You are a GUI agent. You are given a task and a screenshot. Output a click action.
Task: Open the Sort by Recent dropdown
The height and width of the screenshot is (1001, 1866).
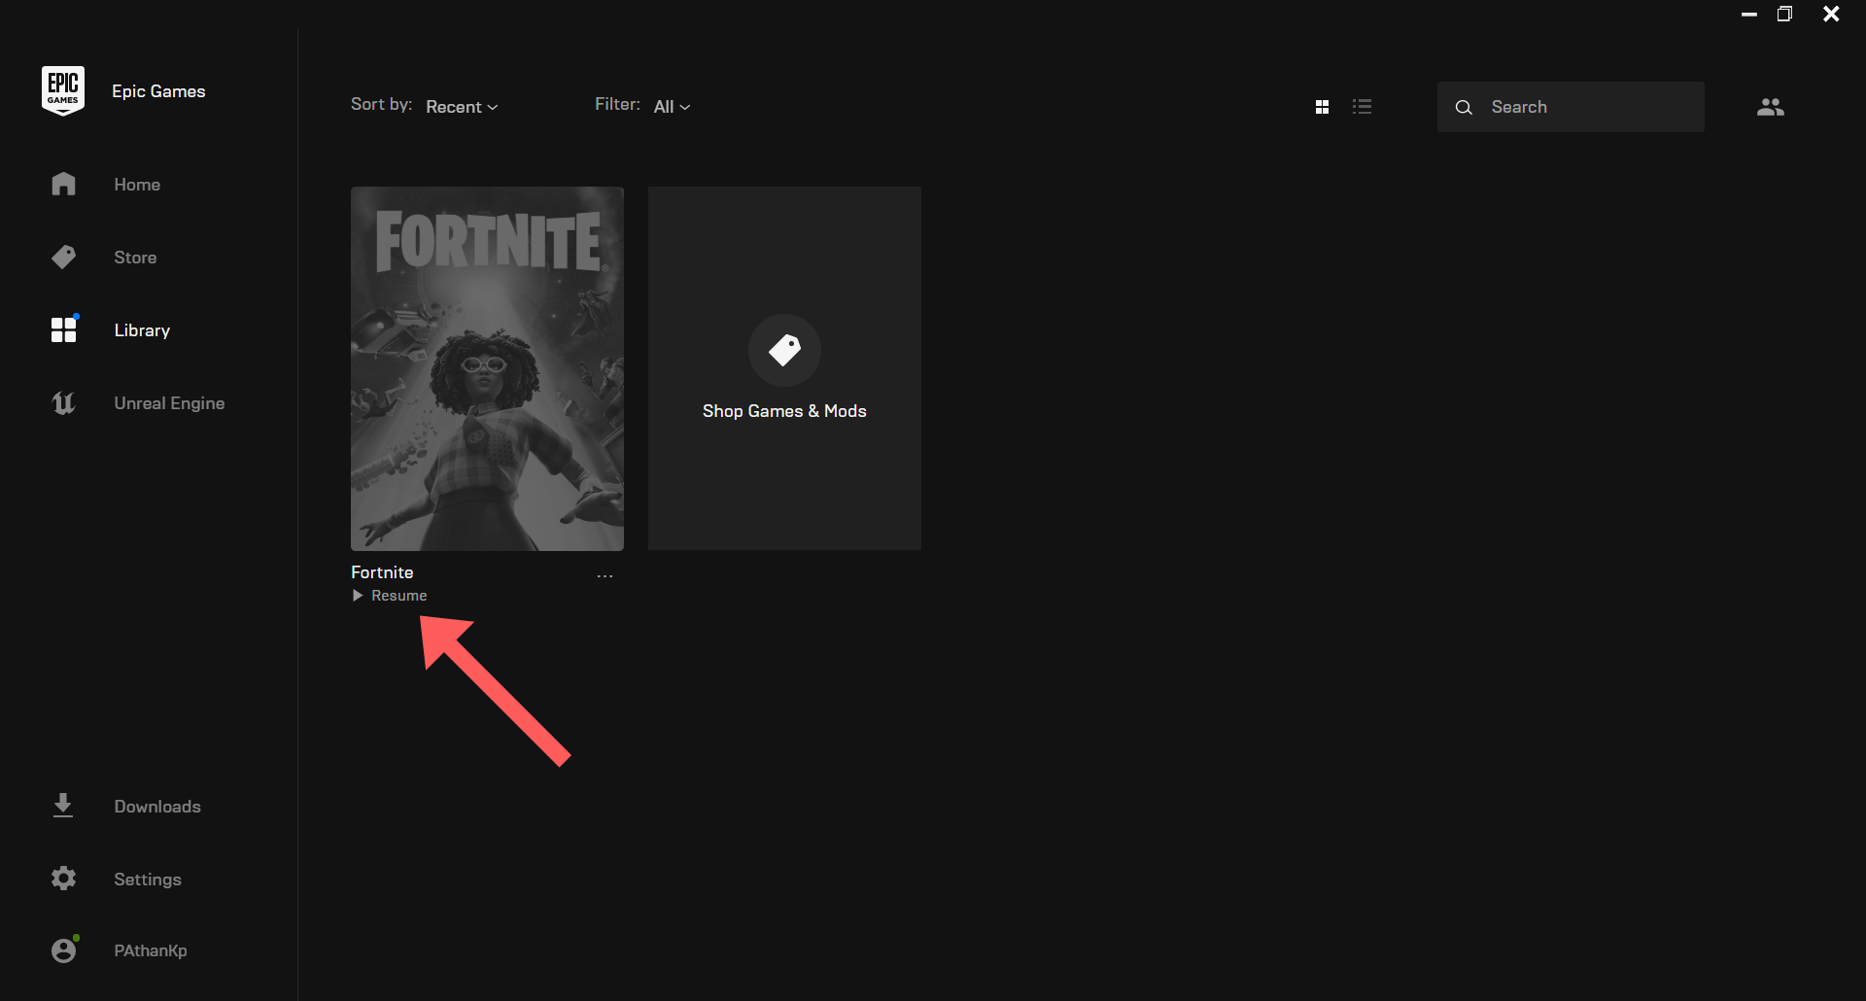(x=461, y=106)
